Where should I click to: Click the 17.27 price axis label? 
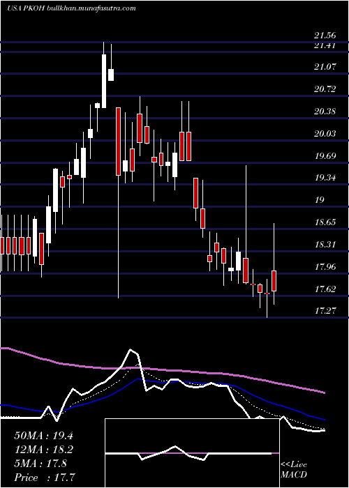(327, 311)
